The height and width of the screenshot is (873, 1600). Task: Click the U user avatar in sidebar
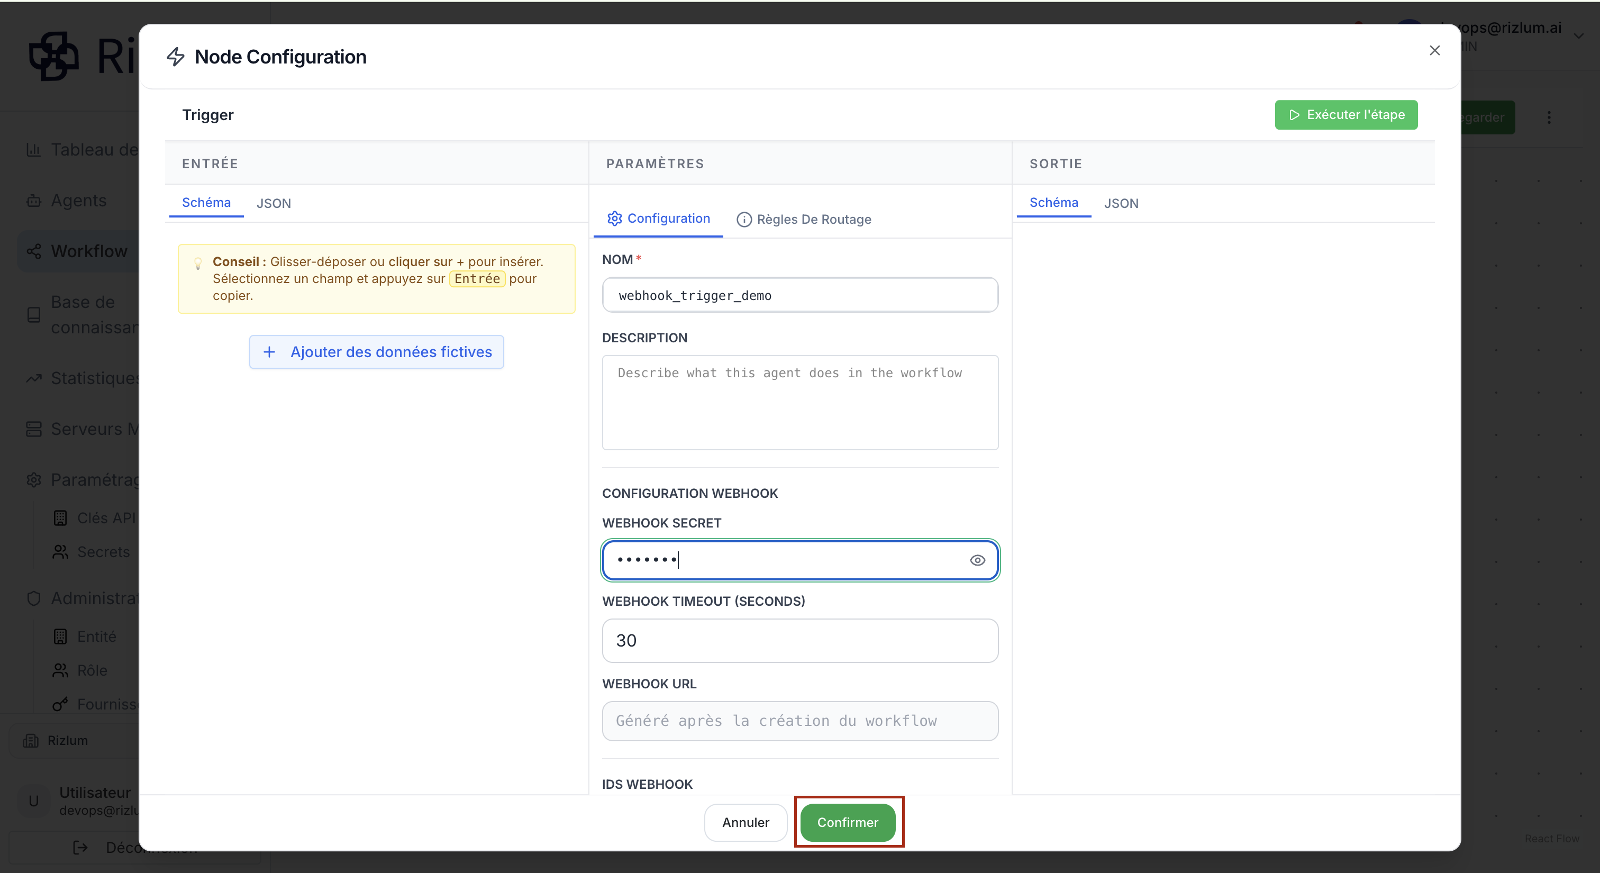33,801
